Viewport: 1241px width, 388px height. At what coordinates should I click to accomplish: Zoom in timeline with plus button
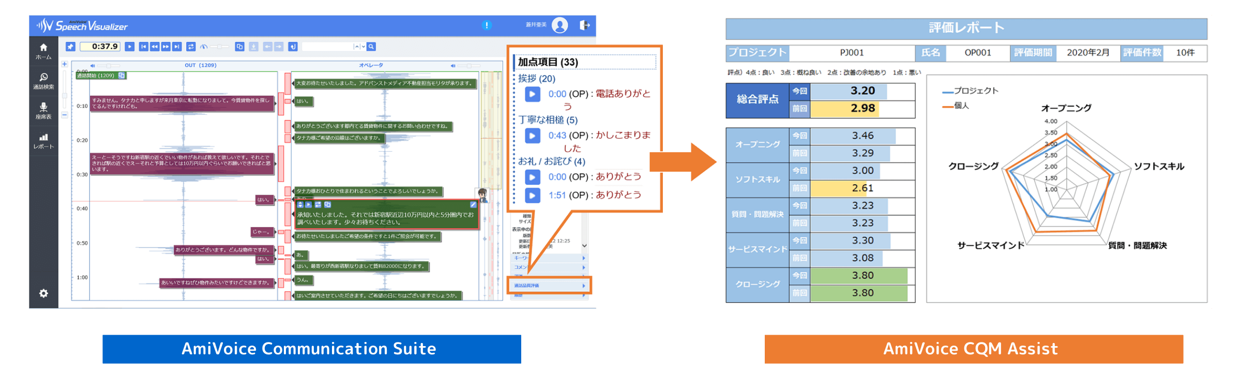click(x=65, y=64)
